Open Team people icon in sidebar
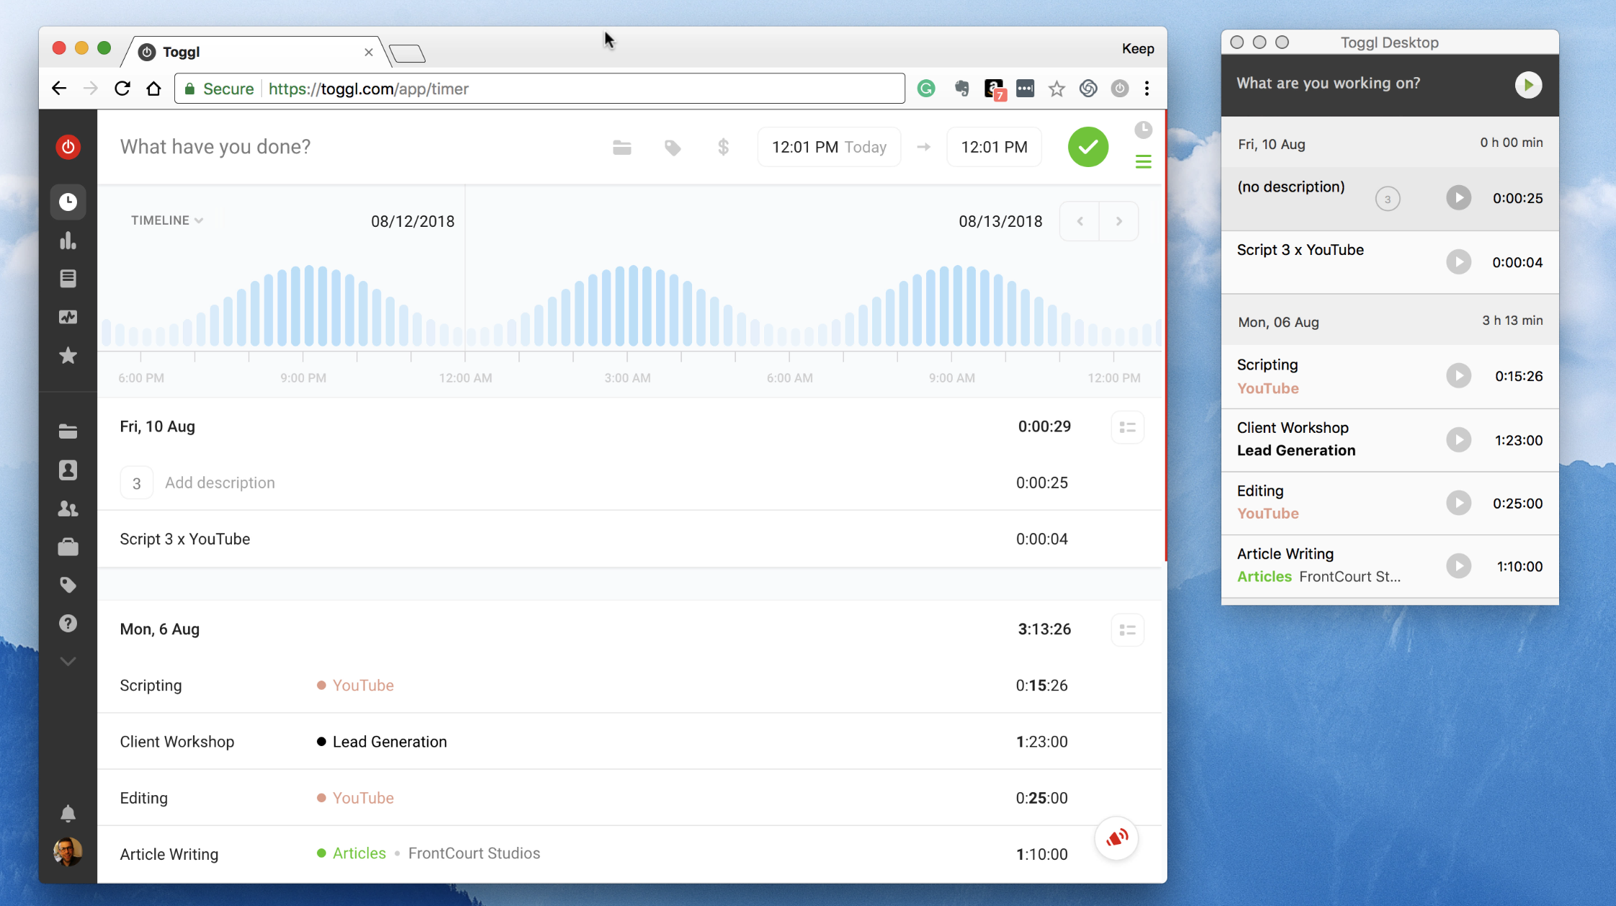Screen dimensions: 1616x906 pyautogui.click(x=68, y=508)
